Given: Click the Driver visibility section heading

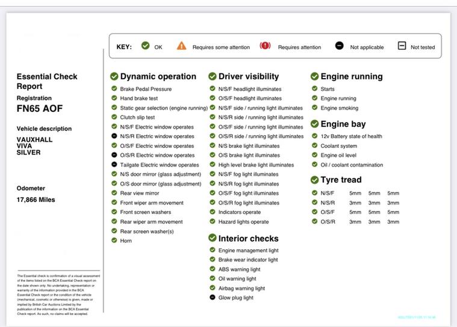Looking at the screenshot, I should (x=248, y=76).
